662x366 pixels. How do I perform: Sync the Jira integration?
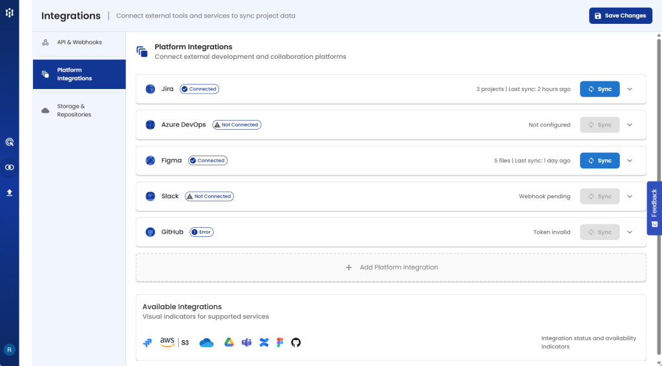(599, 89)
